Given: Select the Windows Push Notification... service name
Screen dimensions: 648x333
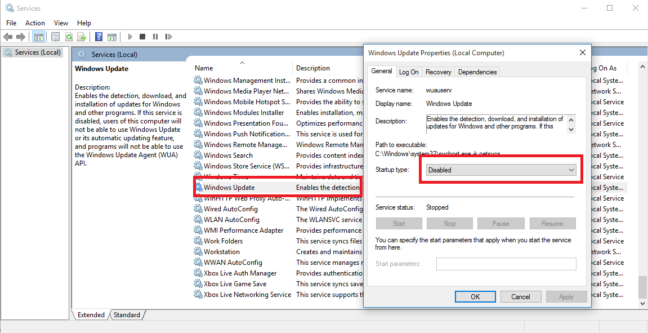Looking at the screenshot, I should click(x=247, y=134).
